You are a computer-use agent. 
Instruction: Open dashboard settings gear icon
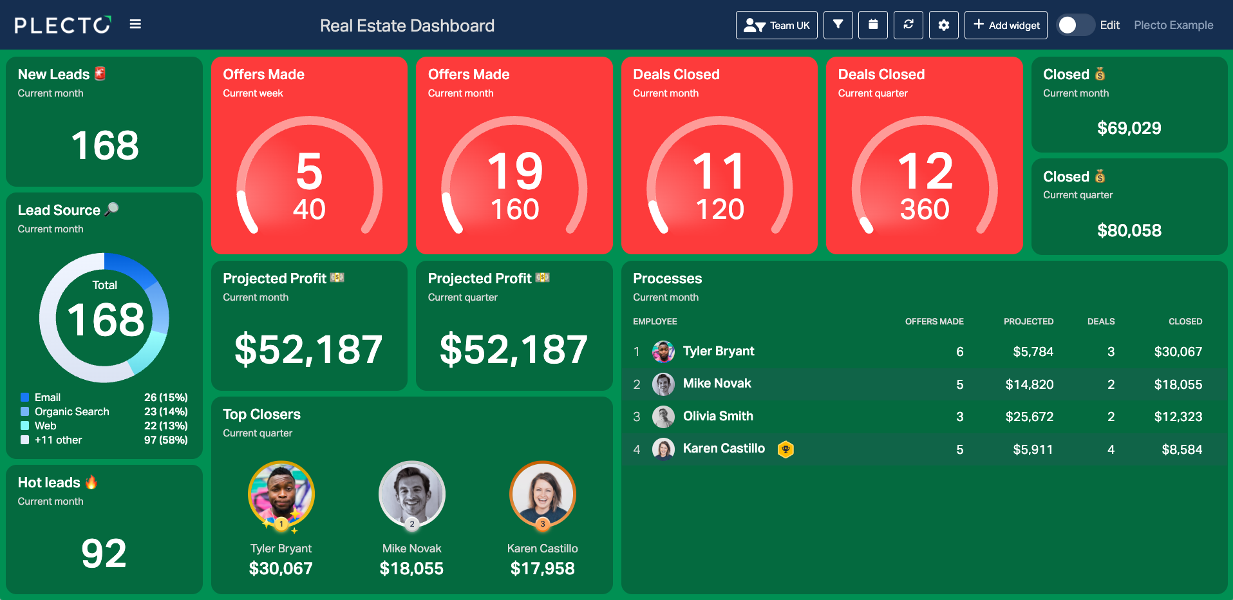[944, 25]
